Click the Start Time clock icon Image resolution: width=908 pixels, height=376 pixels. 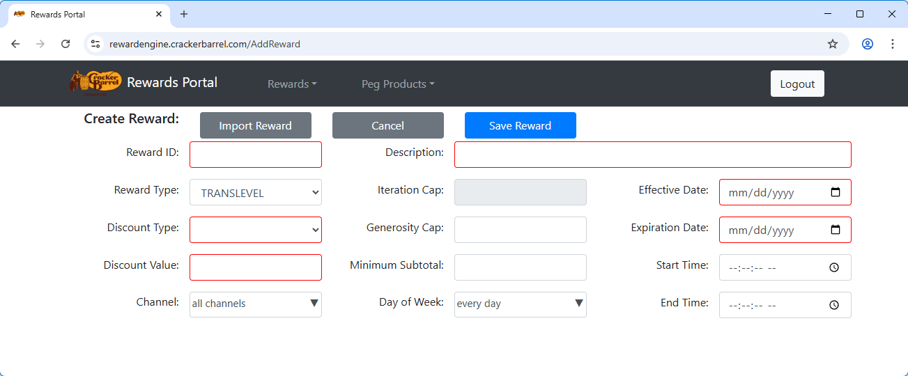click(834, 267)
